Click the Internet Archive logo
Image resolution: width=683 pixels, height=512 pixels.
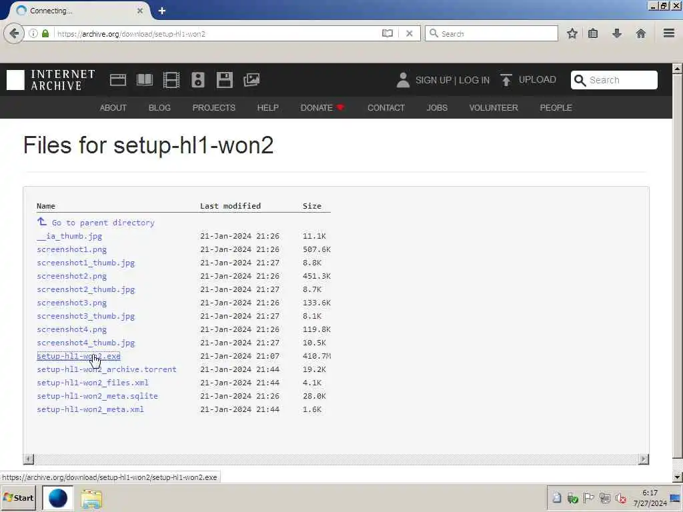click(51, 80)
